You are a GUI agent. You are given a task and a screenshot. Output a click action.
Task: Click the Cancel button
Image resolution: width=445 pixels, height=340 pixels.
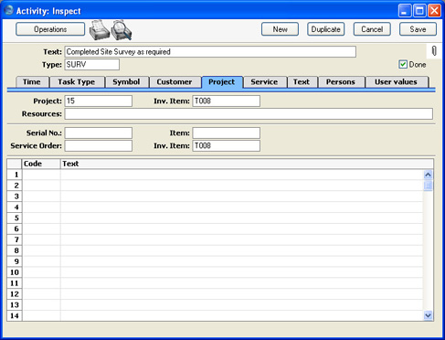click(372, 29)
